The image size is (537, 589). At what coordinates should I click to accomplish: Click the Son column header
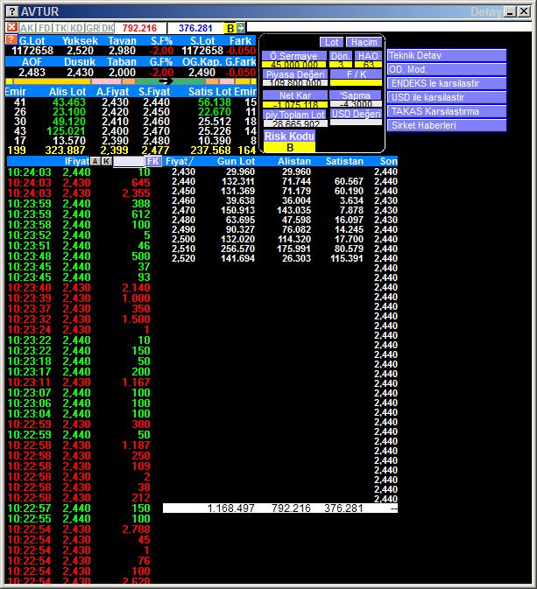388,161
